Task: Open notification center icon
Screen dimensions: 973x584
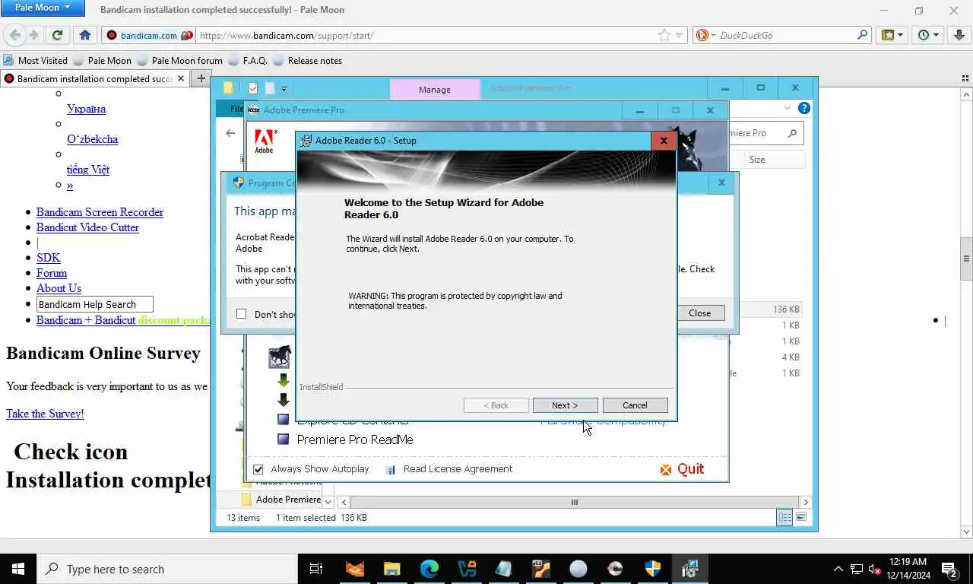Action: (x=949, y=569)
